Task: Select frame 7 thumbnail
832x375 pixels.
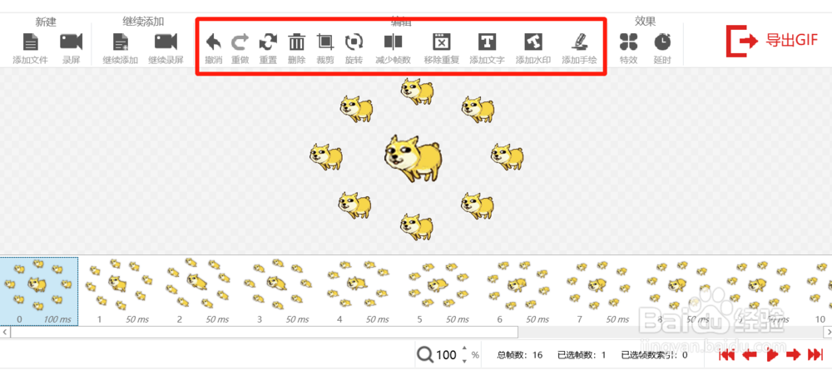Action: (601, 291)
